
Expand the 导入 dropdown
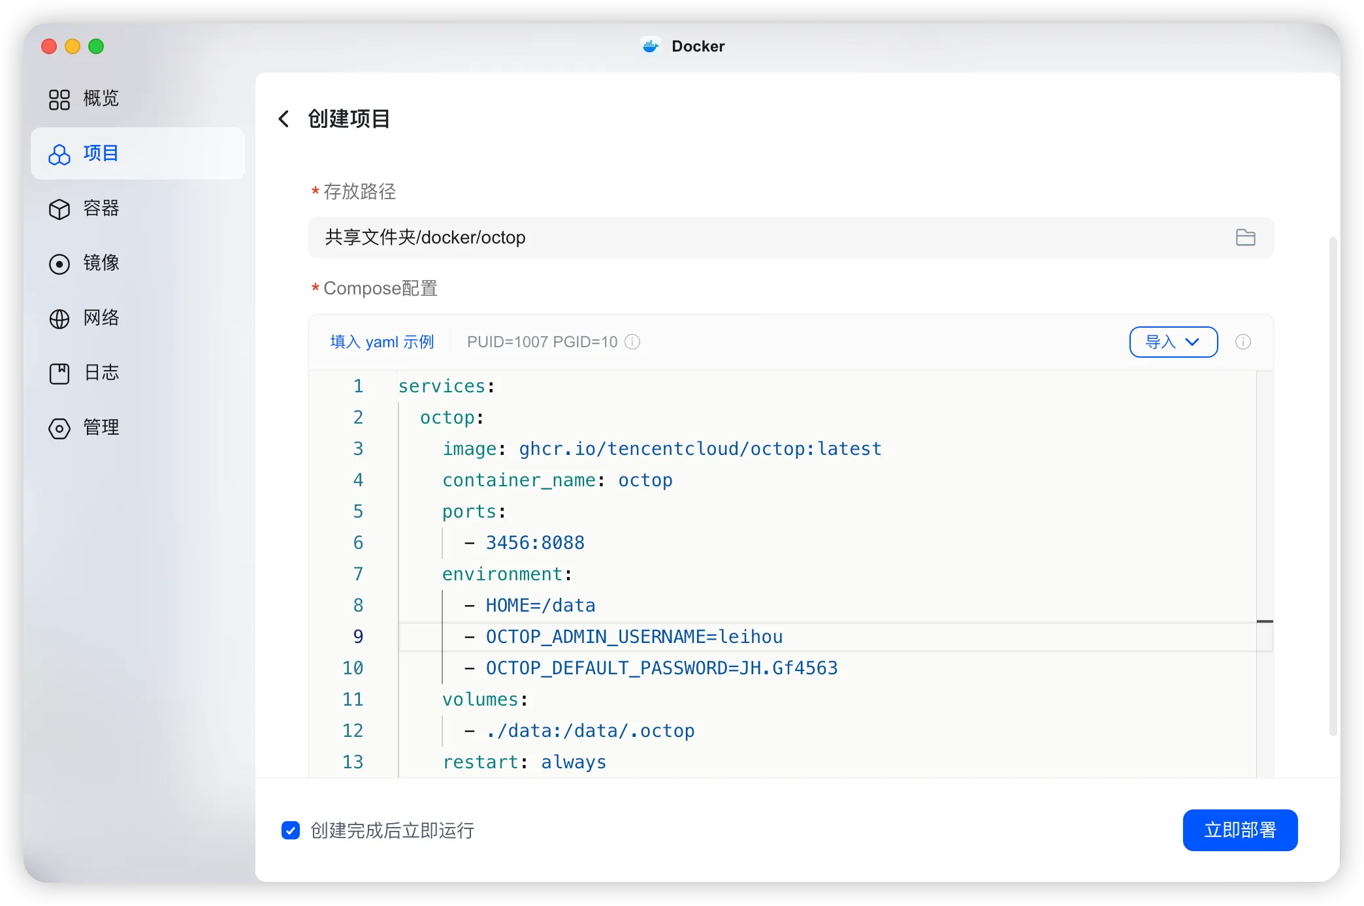point(1173,342)
